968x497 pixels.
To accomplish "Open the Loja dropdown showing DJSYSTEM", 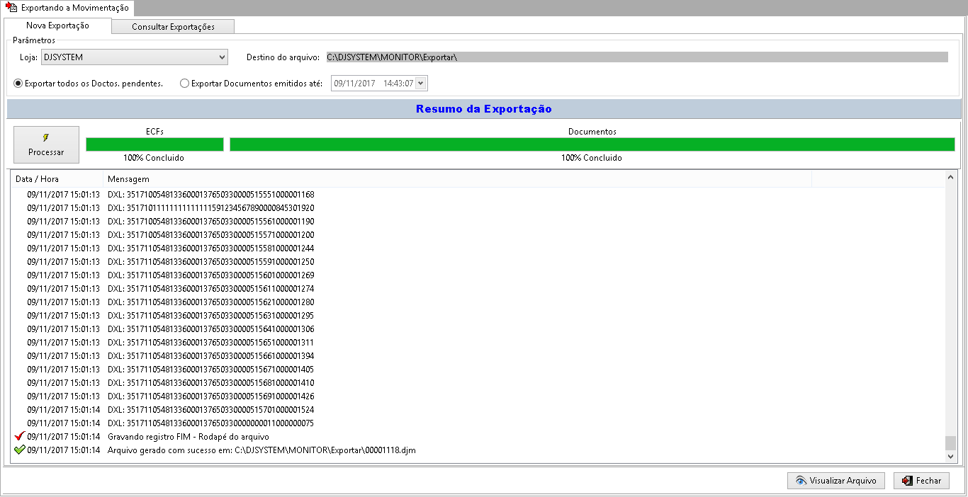I will coord(135,57).
